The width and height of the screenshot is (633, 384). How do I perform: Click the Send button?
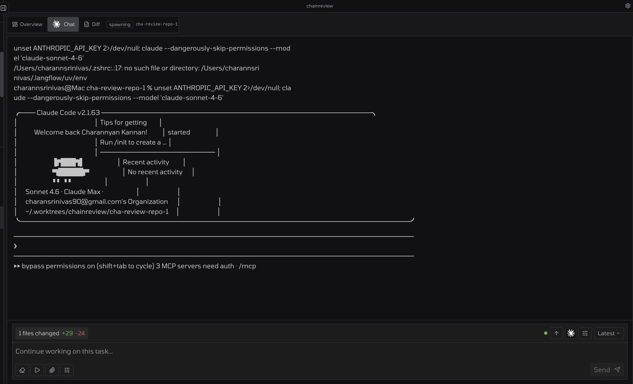[x=607, y=370]
